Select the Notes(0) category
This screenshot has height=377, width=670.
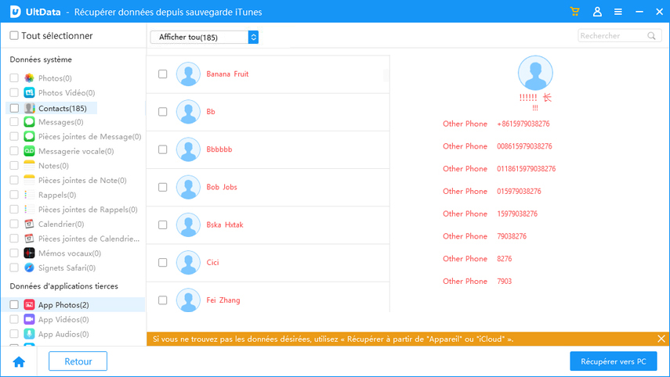[53, 166]
